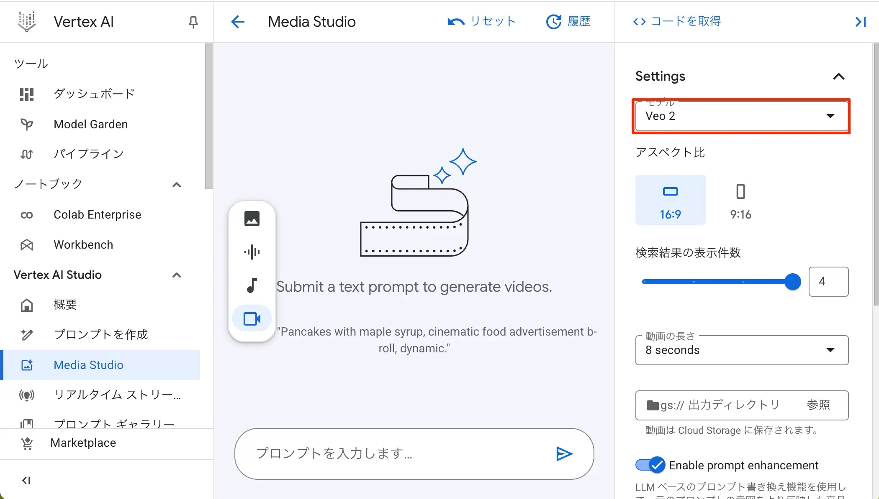Collapse the Settings section chevron
The width and height of the screenshot is (879, 499).
tap(838, 76)
